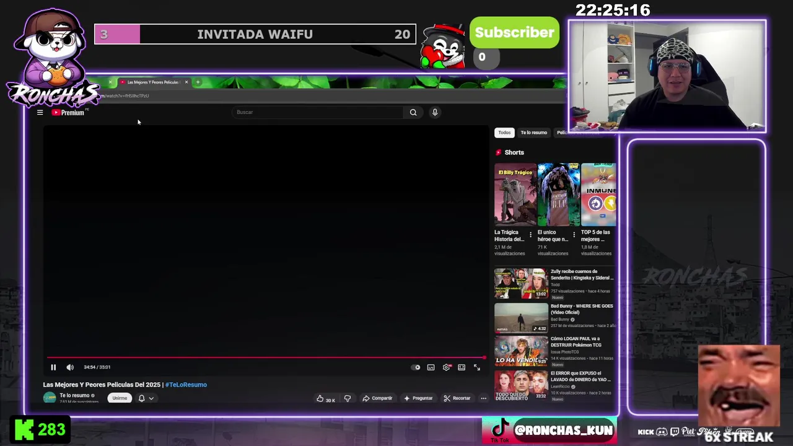
Task: Start voice search with the microphone icon
Action: 435,112
